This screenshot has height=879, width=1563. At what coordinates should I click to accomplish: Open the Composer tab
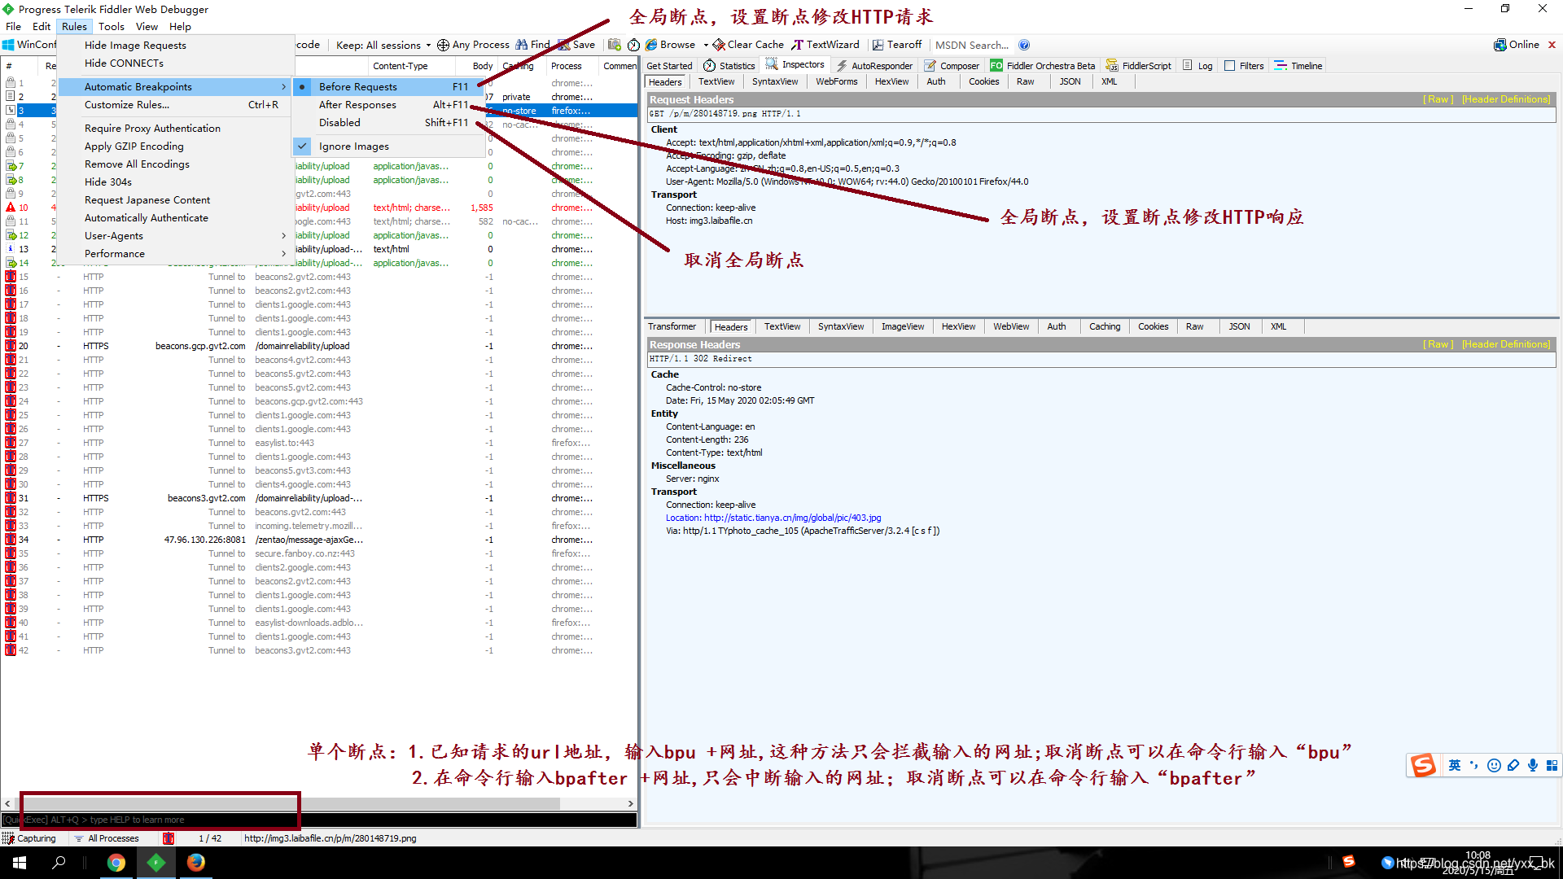(952, 66)
